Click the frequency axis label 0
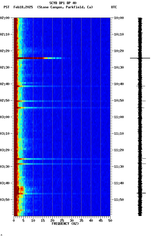 (x=14, y=221)
